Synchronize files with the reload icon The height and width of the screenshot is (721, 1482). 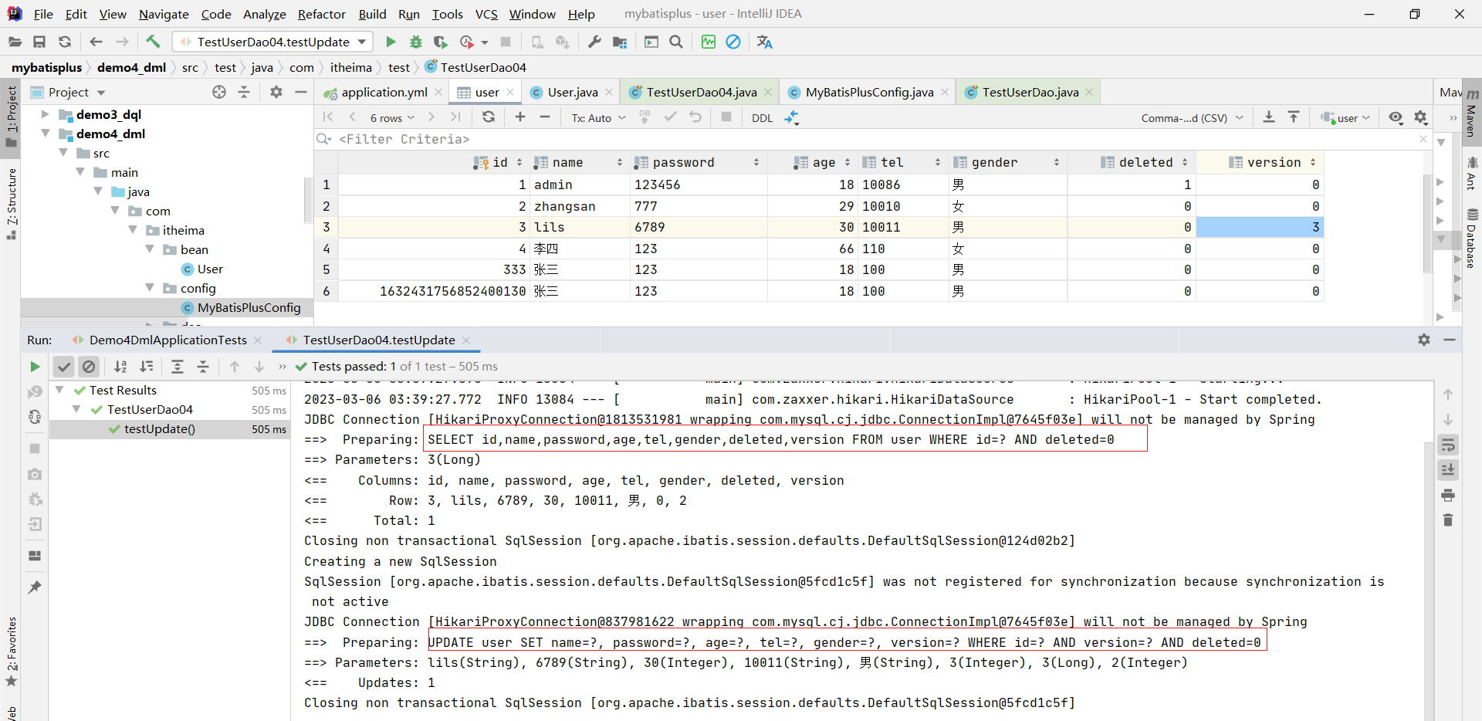(65, 42)
